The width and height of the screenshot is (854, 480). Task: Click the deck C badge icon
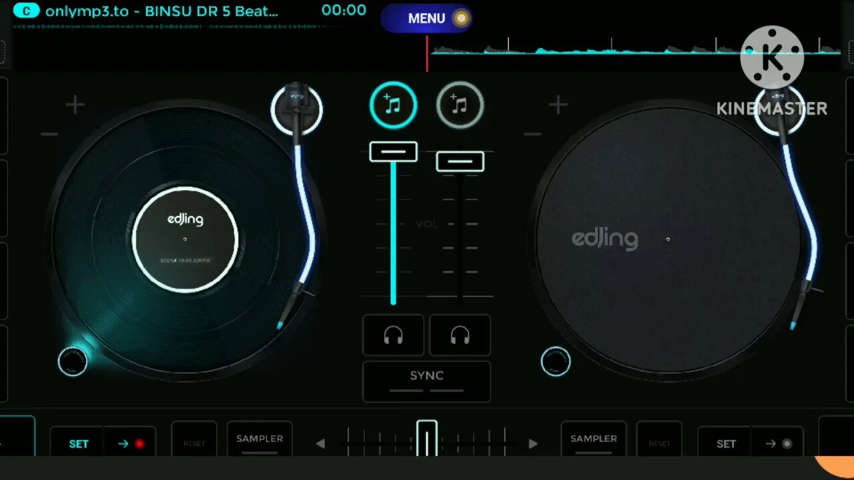[x=26, y=11]
